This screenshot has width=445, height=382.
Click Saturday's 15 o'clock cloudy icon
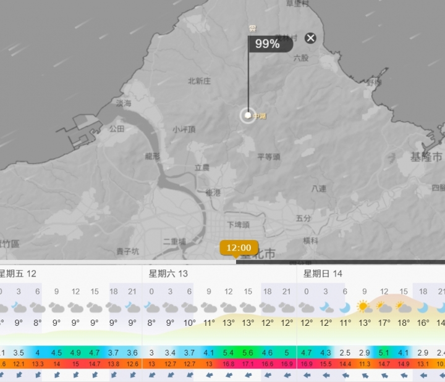[x=248, y=307]
